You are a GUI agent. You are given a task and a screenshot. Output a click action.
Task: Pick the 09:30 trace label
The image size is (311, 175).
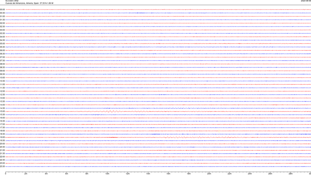[x=2, y=74]
